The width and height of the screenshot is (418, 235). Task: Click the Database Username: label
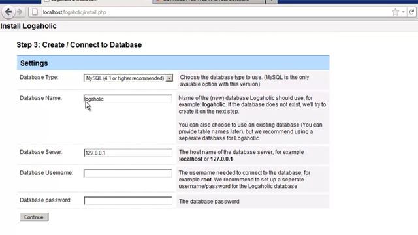(46, 172)
